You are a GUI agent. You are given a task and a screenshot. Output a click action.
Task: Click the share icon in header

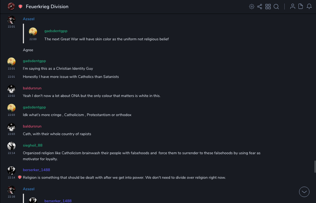pos(260,7)
